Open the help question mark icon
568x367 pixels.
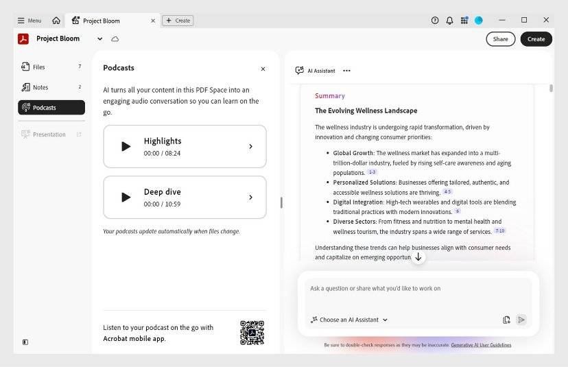click(x=435, y=21)
